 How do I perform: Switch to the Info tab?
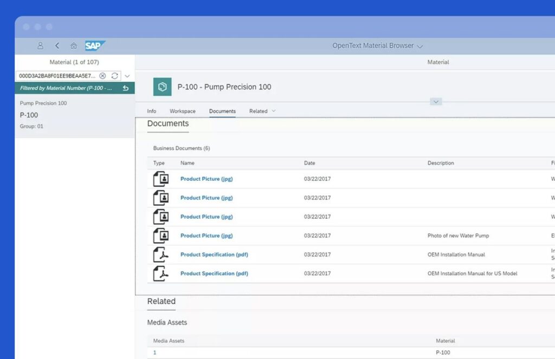click(152, 111)
